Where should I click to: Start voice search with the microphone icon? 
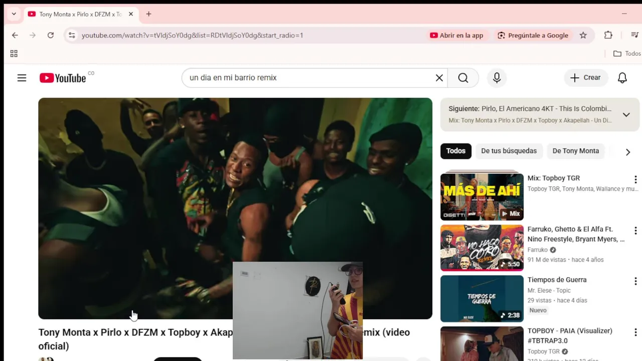point(497,78)
